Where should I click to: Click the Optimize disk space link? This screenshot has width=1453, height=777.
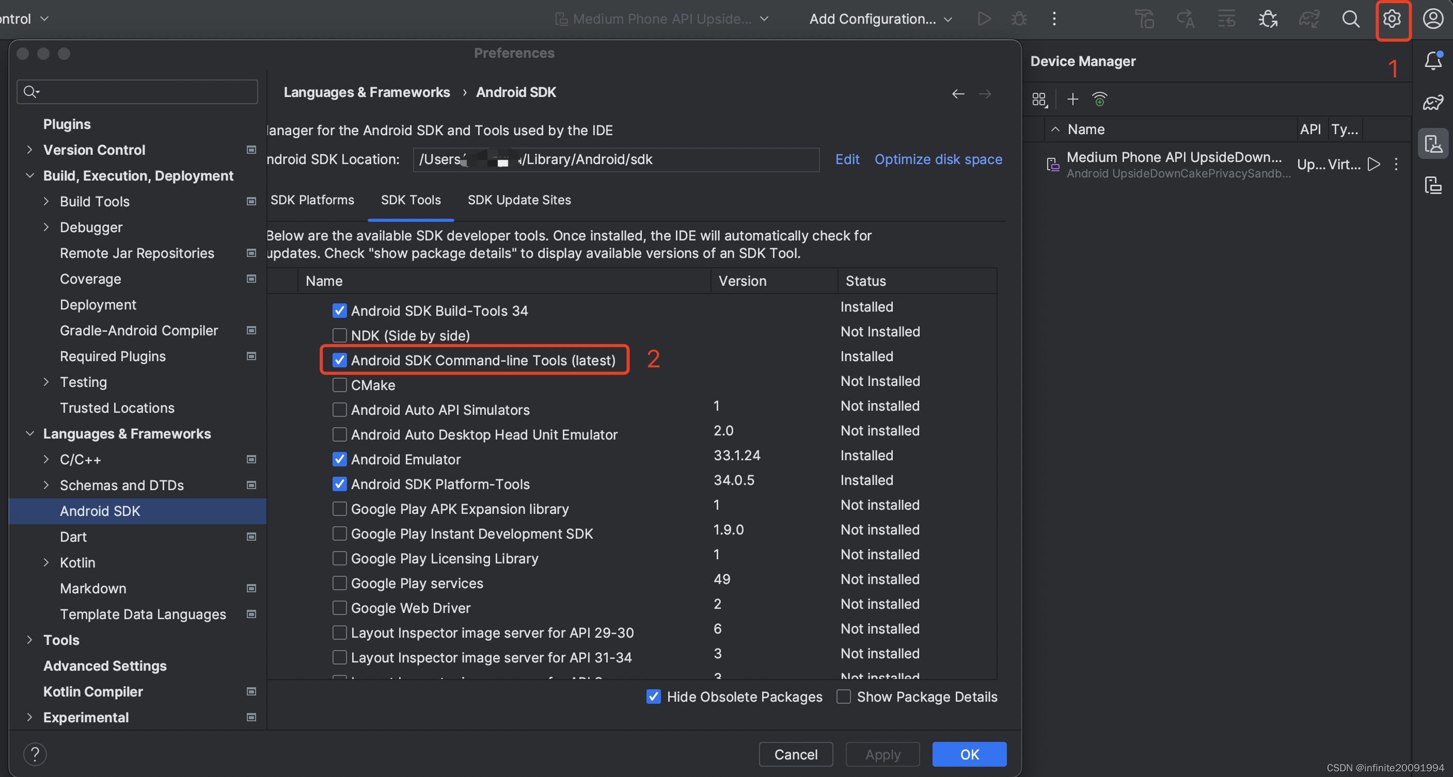click(938, 159)
